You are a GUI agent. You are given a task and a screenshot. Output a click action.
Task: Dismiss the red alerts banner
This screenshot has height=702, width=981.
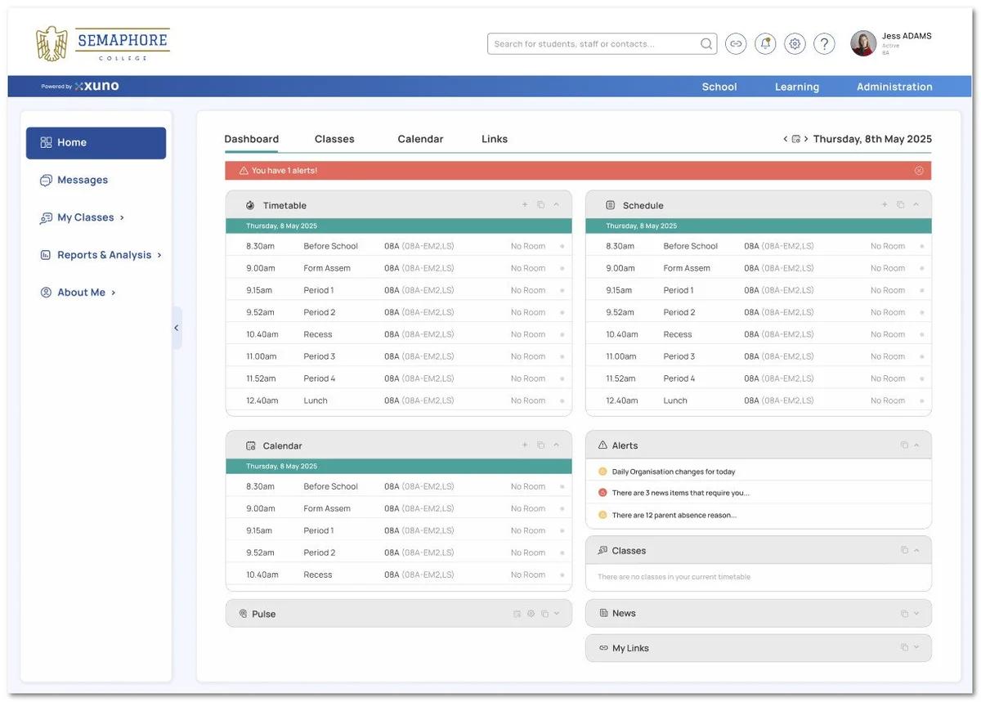[x=919, y=171]
